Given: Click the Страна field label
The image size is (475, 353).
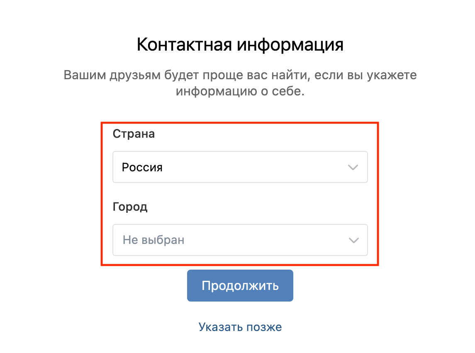Looking at the screenshot, I should (134, 134).
